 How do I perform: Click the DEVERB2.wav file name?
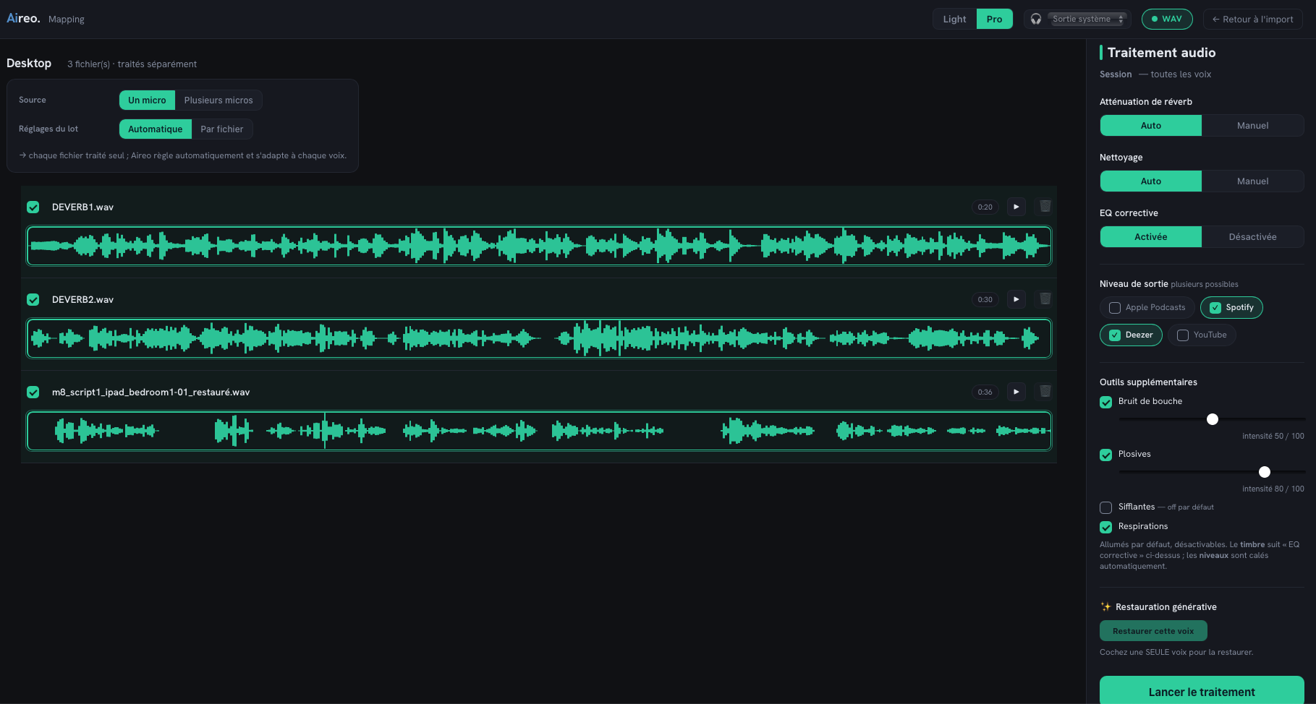[82, 300]
